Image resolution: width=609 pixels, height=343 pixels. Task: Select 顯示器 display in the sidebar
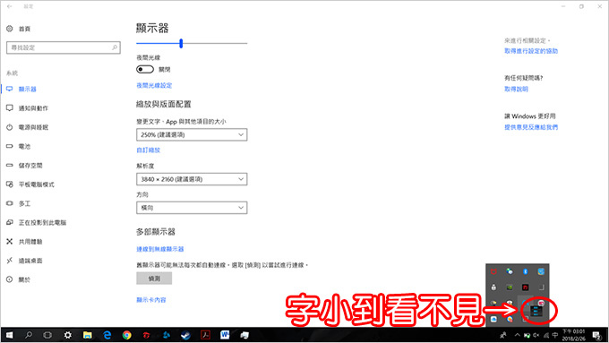pyautogui.click(x=27, y=89)
